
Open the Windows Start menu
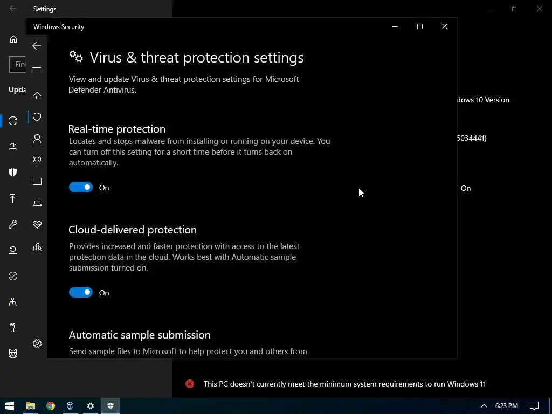pyautogui.click(x=10, y=406)
